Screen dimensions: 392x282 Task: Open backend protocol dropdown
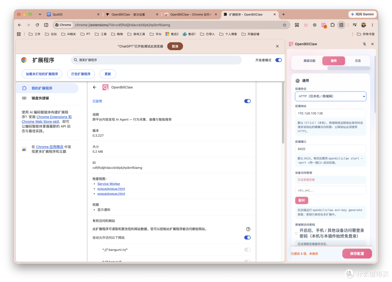pyautogui.click(x=331, y=96)
